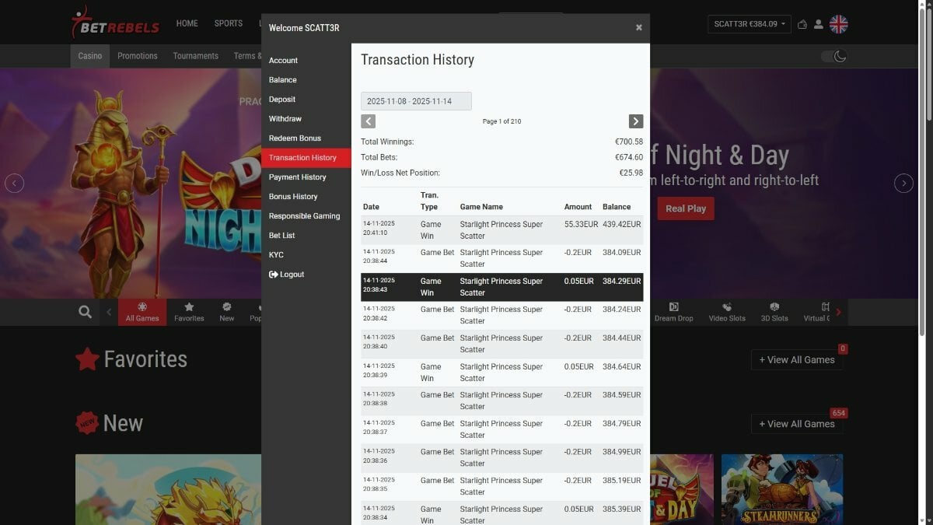Open Payment History in the sidebar
The image size is (933, 525).
pos(297,177)
